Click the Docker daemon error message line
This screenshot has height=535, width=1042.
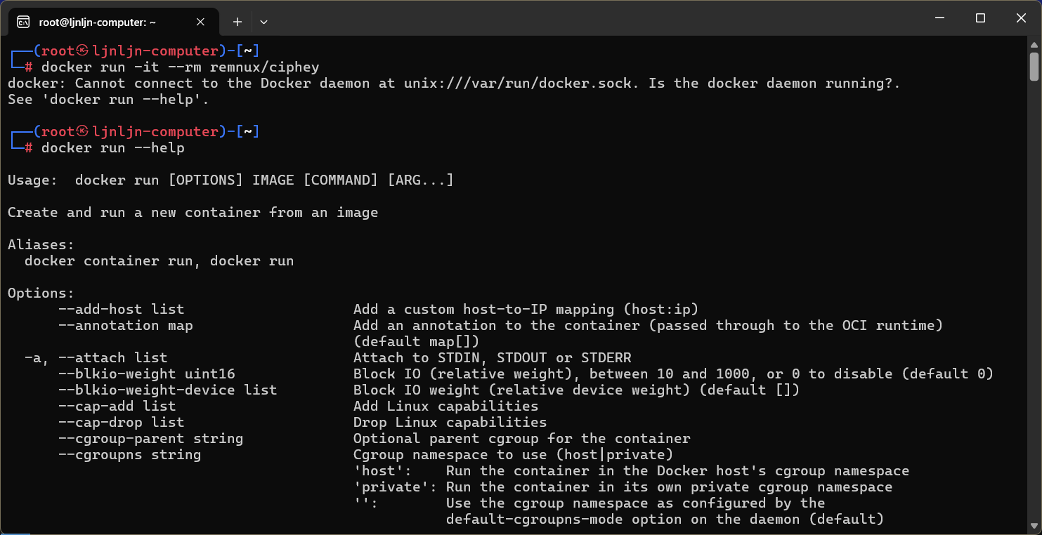tap(454, 84)
